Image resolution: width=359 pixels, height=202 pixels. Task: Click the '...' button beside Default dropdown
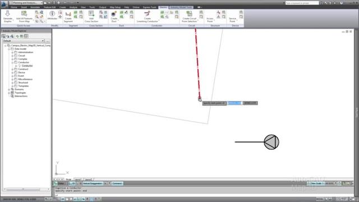pyautogui.click(x=48, y=41)
